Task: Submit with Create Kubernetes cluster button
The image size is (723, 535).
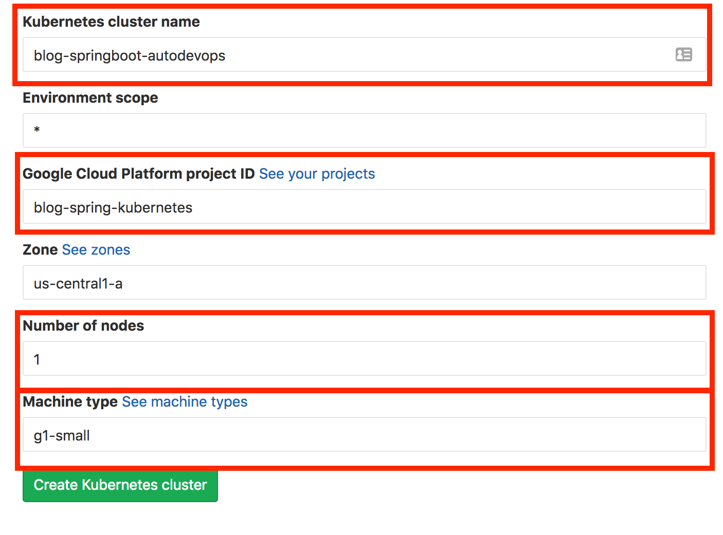Action: (120, 485)
